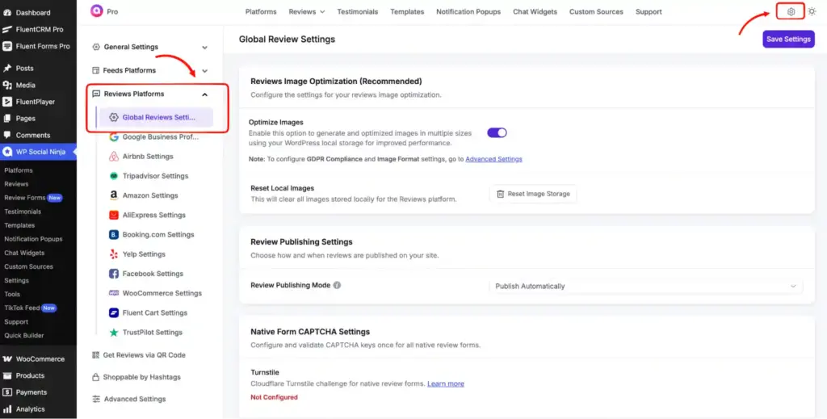The width and height of the screenshot is (827, 419).
Task: Click the Google Business Profile icon
Action: coord(113,137)
